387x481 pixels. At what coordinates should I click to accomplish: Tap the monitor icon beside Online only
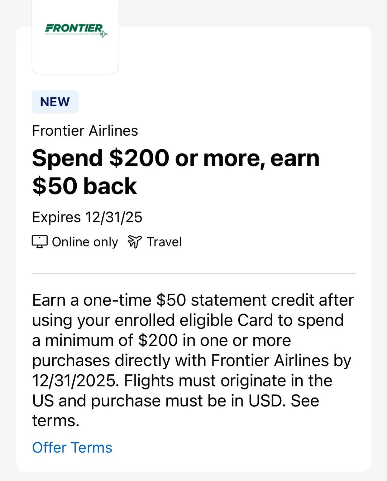tap(39, 242)
